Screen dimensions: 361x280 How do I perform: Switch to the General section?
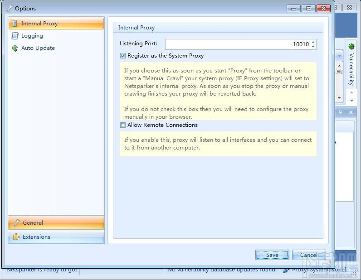pyautogui.click(x=56, y=222)
